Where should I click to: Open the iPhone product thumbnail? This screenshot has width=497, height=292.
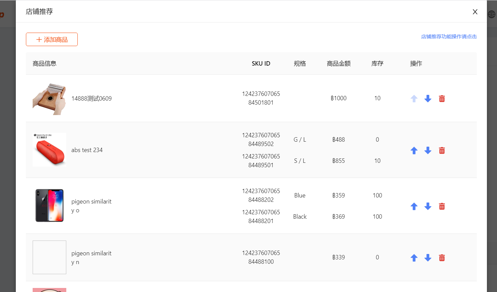[49, 206]
